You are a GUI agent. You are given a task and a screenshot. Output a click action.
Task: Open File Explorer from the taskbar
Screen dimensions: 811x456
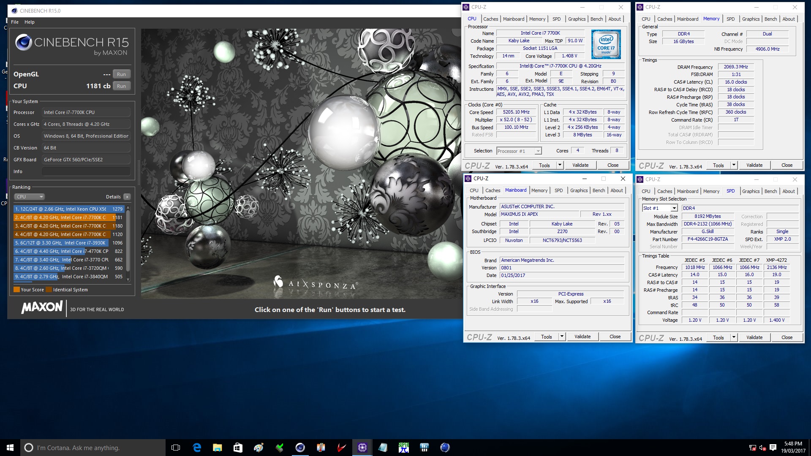tap(217, 448)
